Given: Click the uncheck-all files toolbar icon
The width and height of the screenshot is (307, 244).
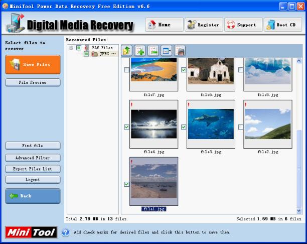Looking at the screenshot, I should pyautogui.click(x=153, y=51).
